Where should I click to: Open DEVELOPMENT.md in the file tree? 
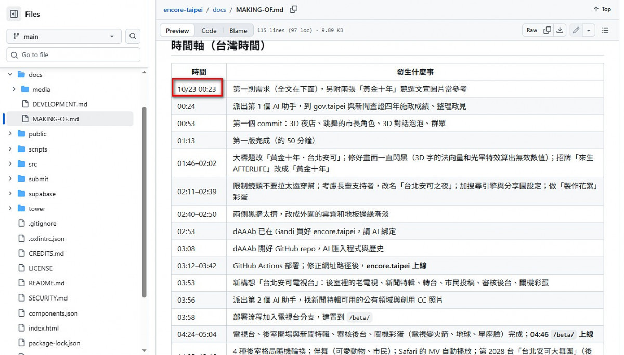(x=59, y=104)
